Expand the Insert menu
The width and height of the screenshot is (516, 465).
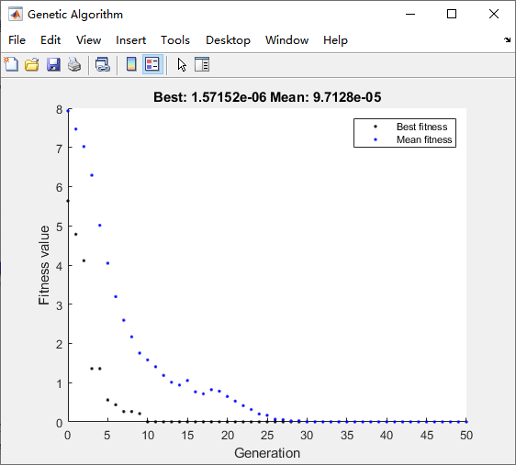(130, 40)
